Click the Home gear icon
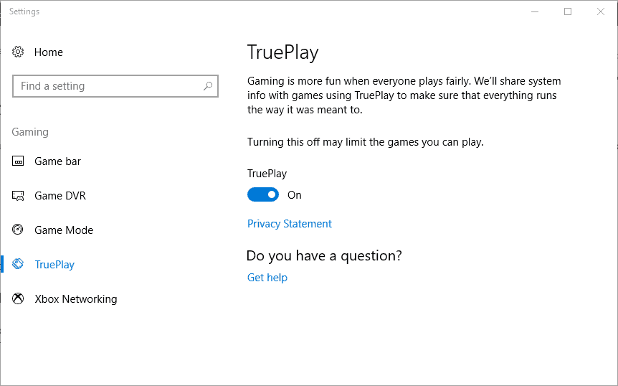The height and width of the screenshot is (386, 618). point(19,52)
